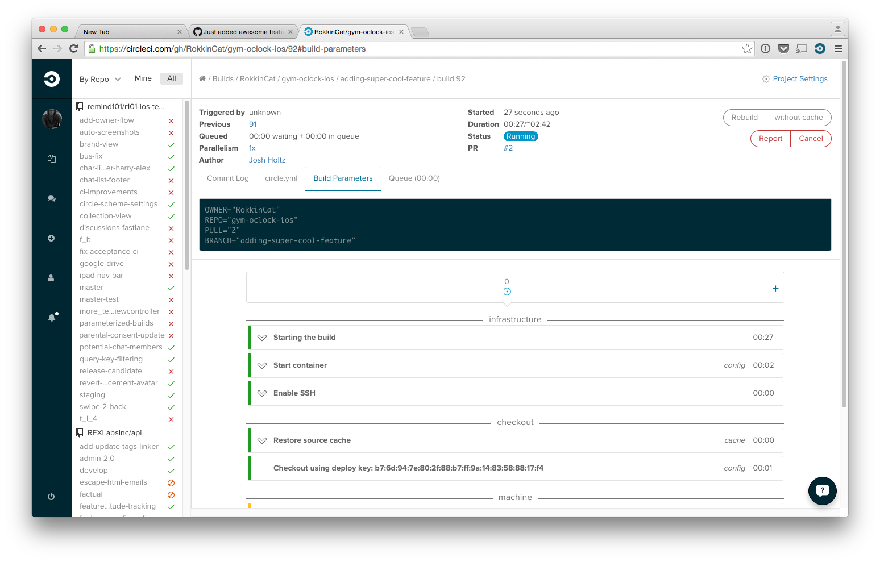Open previous build 91 link
The height and width of the screenshot is (562, 880).
[253, 124]
